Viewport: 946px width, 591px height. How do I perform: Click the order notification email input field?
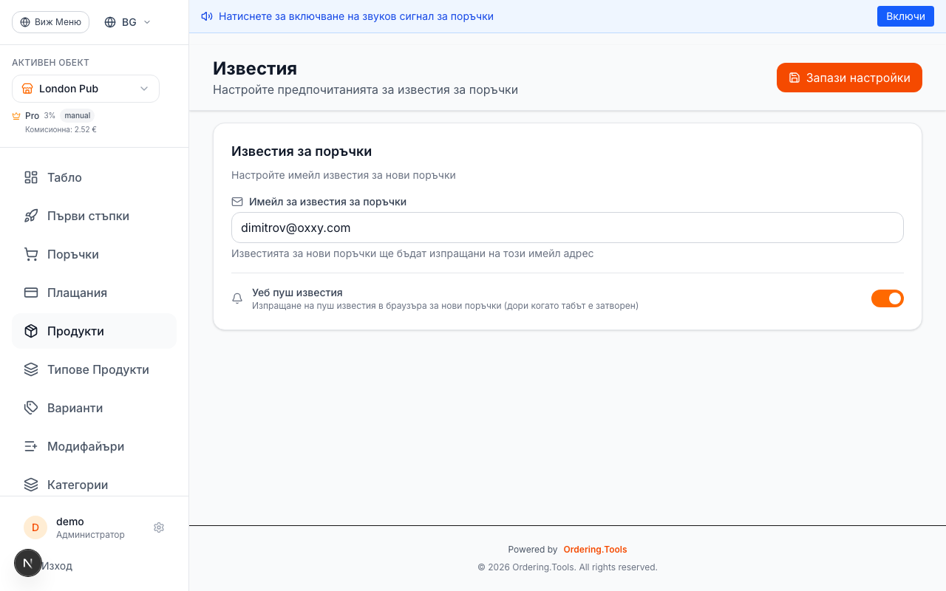point(568,228)
